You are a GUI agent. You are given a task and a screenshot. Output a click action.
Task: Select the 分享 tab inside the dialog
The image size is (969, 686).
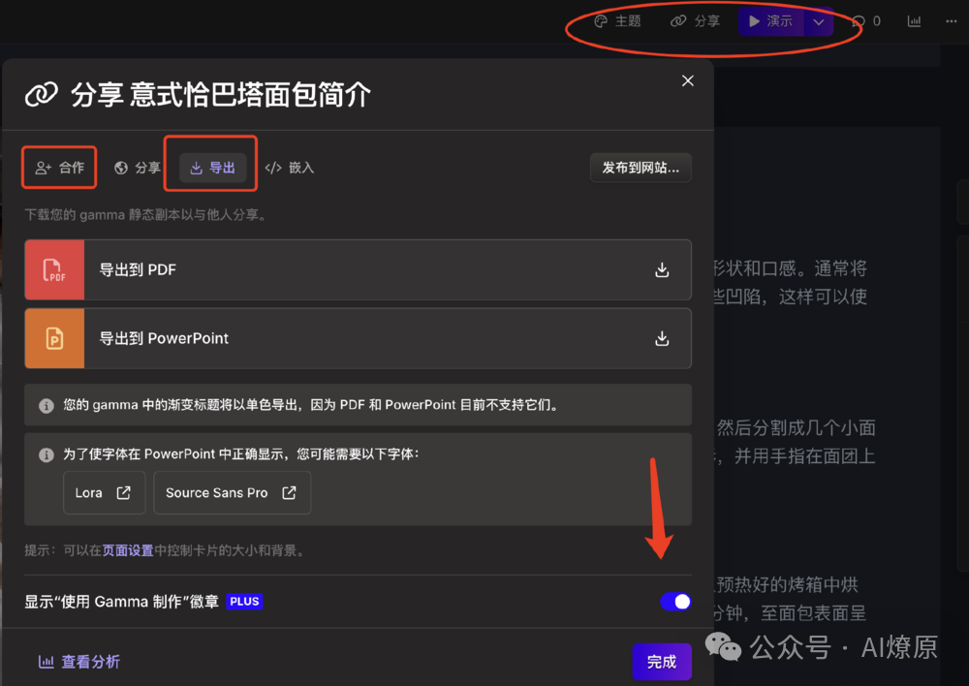(137, 167)
